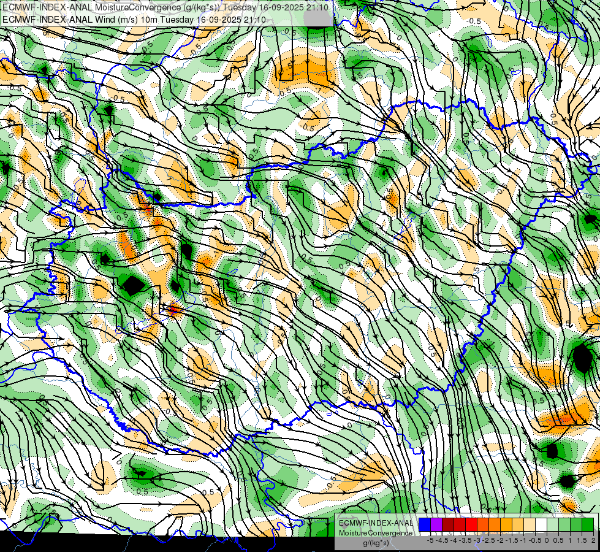The image size is (600, 552).
Task: Click the -4.5 tick value on legend
Action: pyautogui.click(x=442, y=540)
